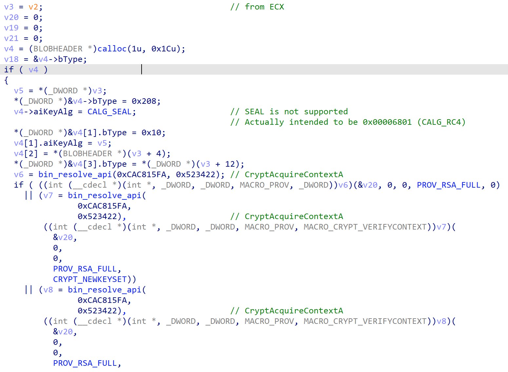The image size is (508, 372).
Task: Click &v20 in the v6 call arguments
Action: (367, 185)
